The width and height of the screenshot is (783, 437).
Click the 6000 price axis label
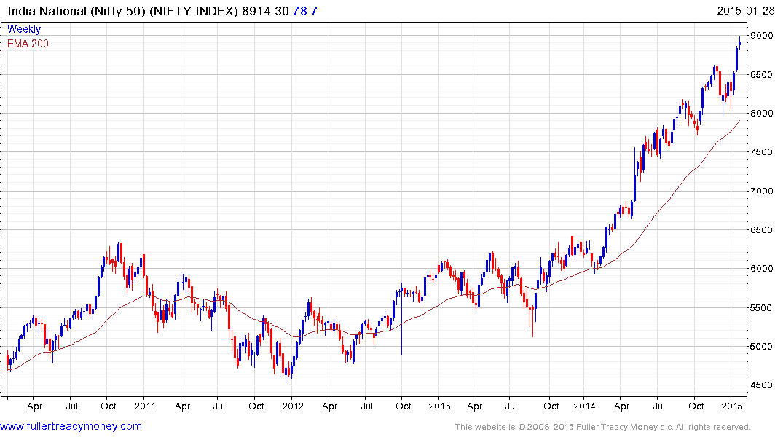tap(762, 269)
